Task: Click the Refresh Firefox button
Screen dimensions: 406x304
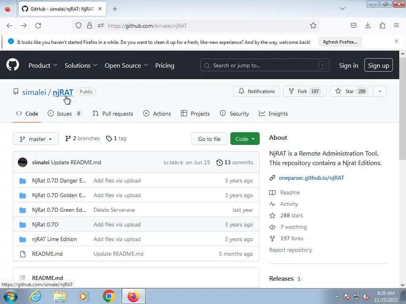Action: tap(340, 42)
